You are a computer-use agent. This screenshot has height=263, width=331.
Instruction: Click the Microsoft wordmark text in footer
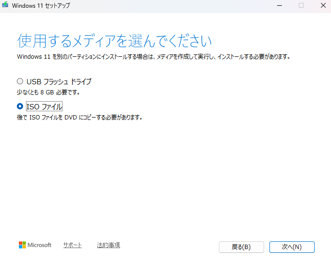pyautogui.click(x=39, y=245)
